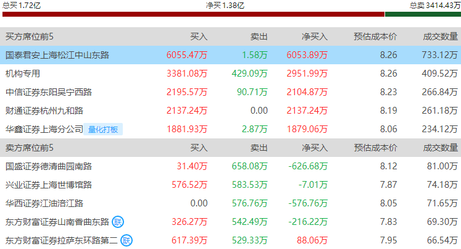The width and height of the screenshot is (461, 249).
Task: Open 国盛证券德清曲园南路 seat details
Action: 49,166
